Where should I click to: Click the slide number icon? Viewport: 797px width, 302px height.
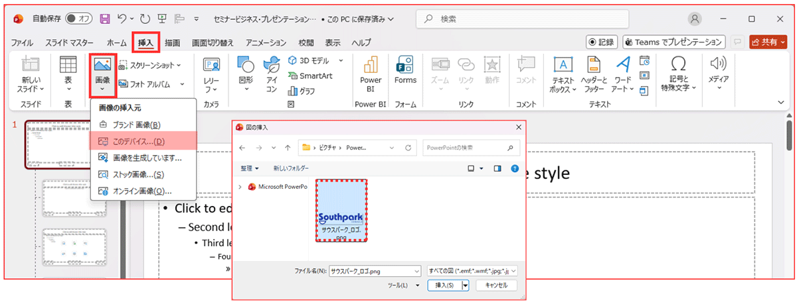tap(644, 75)
